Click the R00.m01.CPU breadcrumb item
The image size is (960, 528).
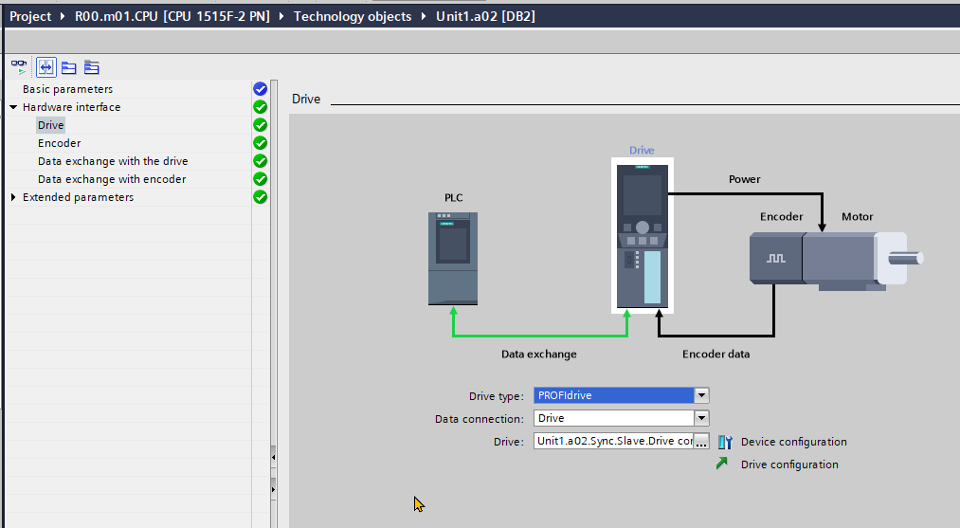[172, 16]
